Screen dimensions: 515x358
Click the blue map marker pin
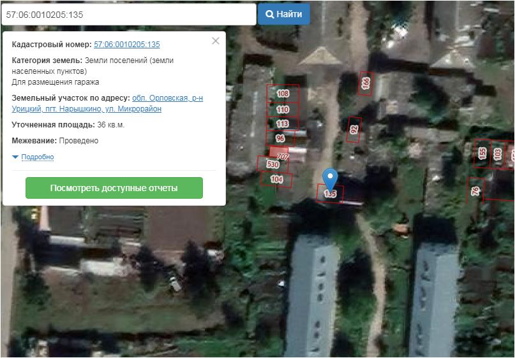(330, 178)
